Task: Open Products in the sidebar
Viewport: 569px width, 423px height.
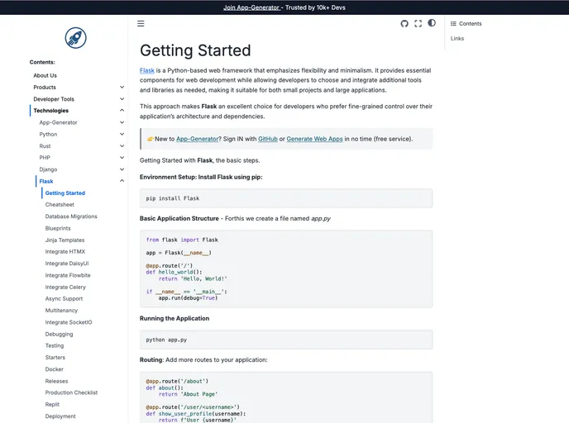Action: [45, 88]
